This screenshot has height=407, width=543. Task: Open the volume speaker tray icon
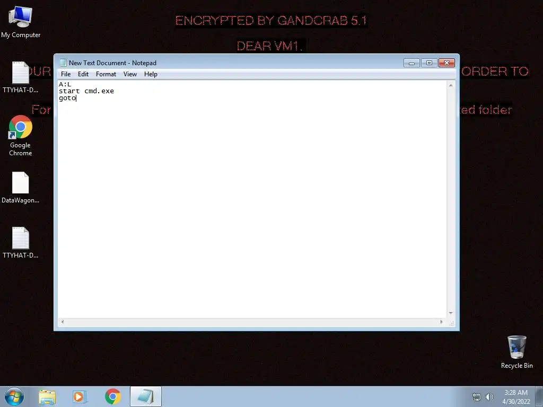tap(489, 397)
